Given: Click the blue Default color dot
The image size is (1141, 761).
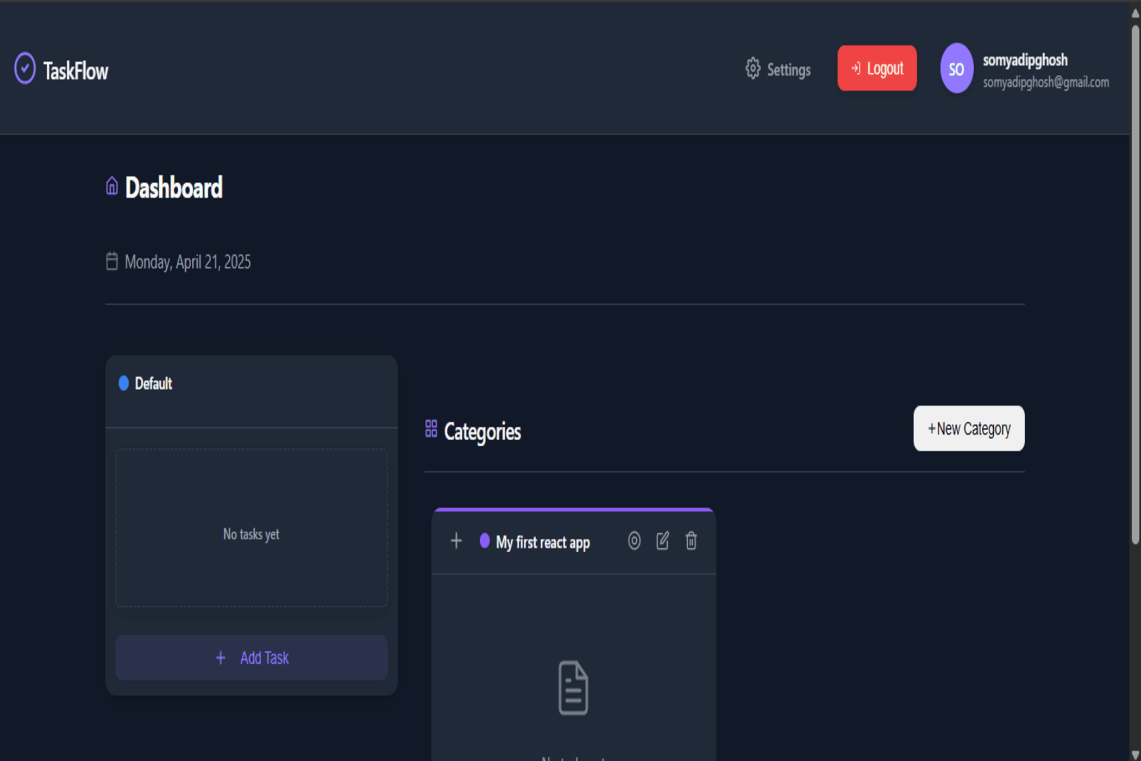Looking at the screenshot, I should [x=124, y=383].
